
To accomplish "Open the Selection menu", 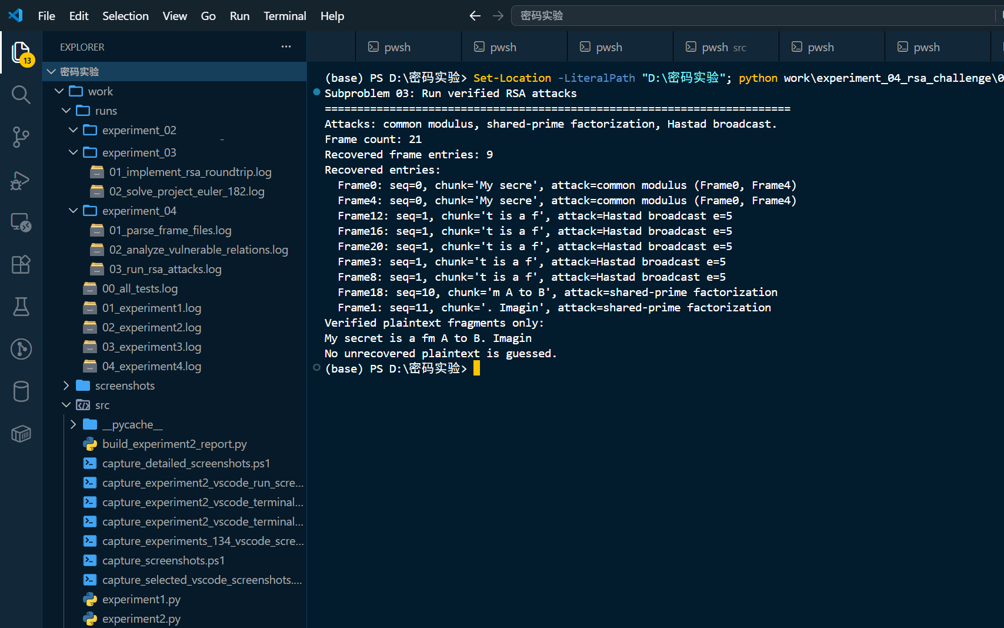I will click(x=125, y=16).
